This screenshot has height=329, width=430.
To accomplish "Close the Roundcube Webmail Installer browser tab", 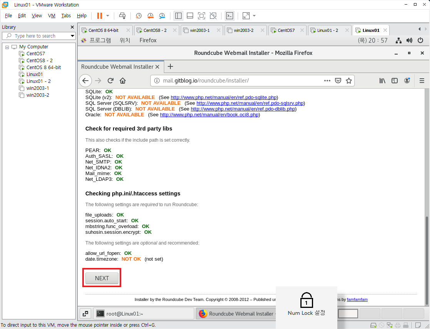I will pyautogui.click(x=157, y=67).
